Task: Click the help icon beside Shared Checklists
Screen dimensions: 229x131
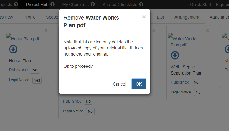Action: pyautogui.click(x=141, y=4)
